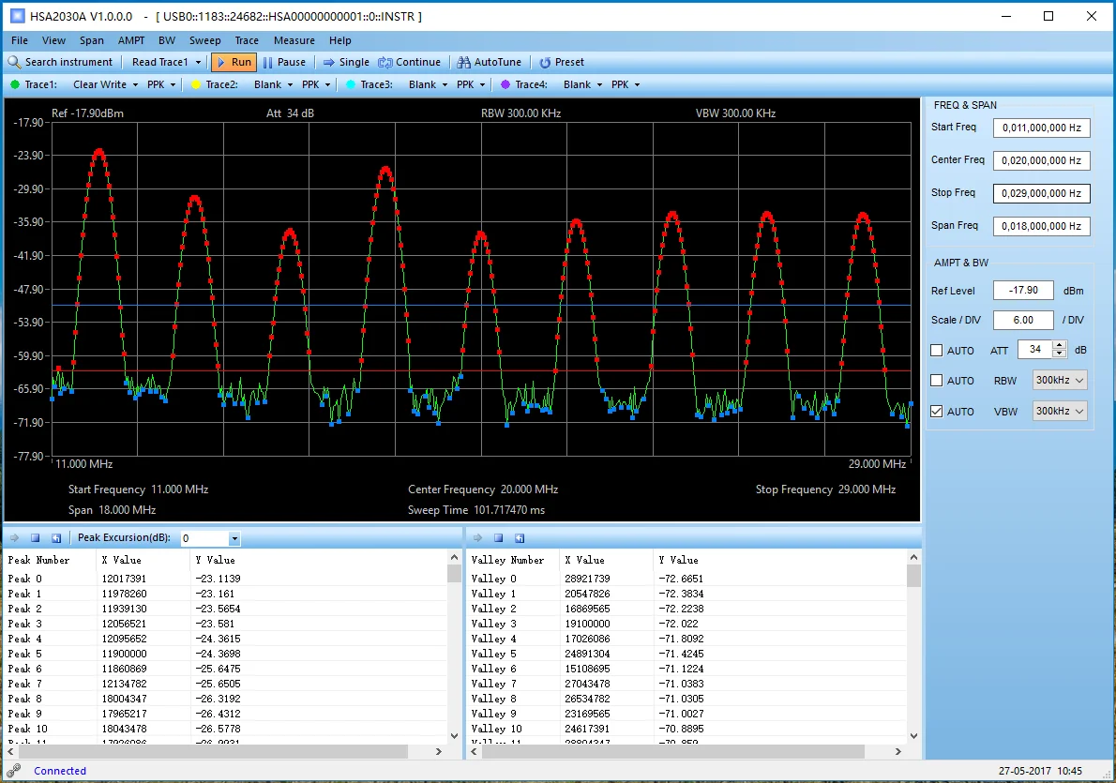Uncheck the AUTO checkbox for VBW
The image size is (1116, 783).
pyautogui.click(x=937, y=412)
